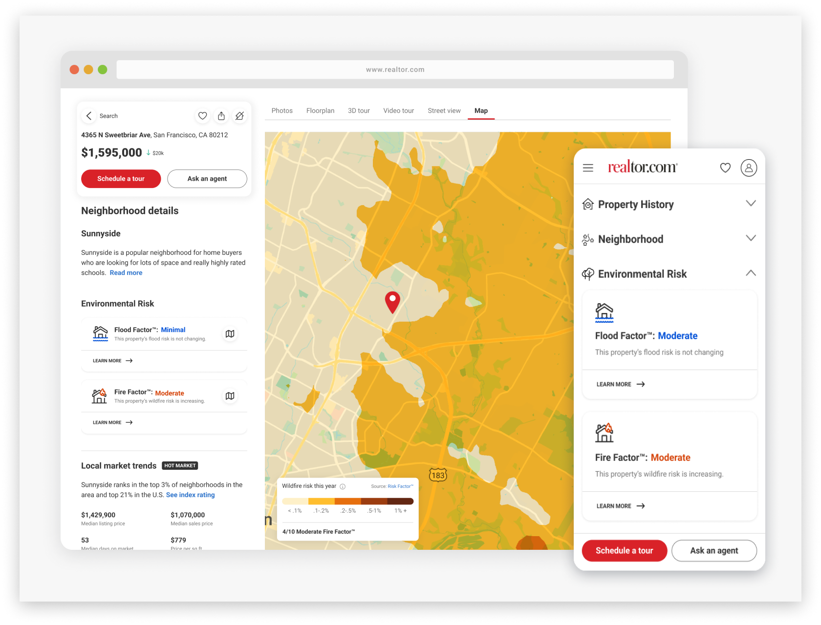Expand the Neighborhood section chevron

(x=751, y=238)
